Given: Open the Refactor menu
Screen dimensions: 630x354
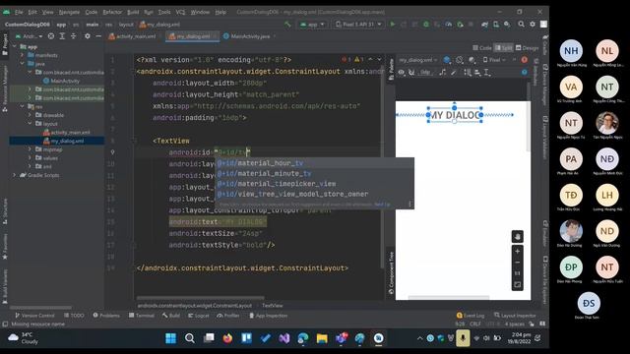Looking at the screenshot, I should (112, 12).
